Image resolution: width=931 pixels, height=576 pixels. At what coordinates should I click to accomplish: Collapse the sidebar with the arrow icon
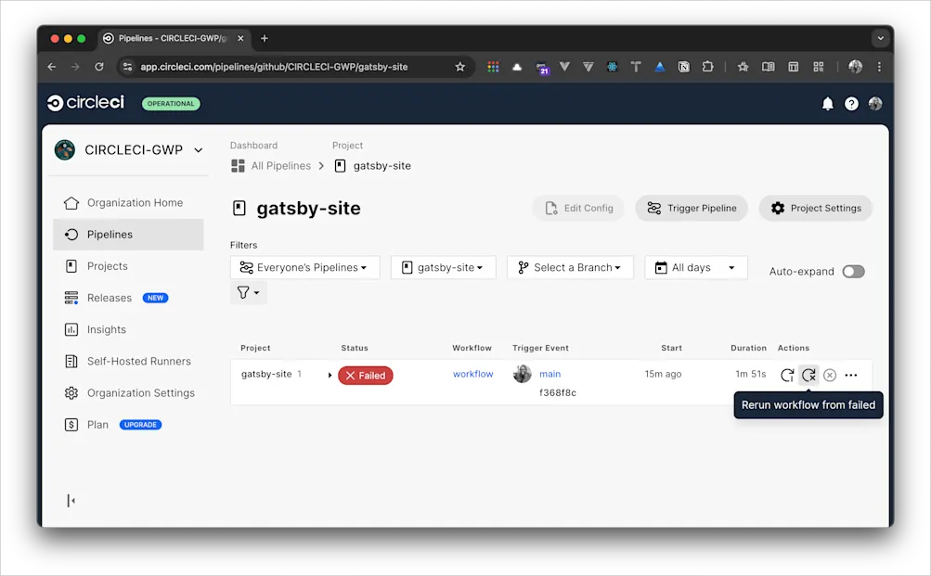[71, 500]
